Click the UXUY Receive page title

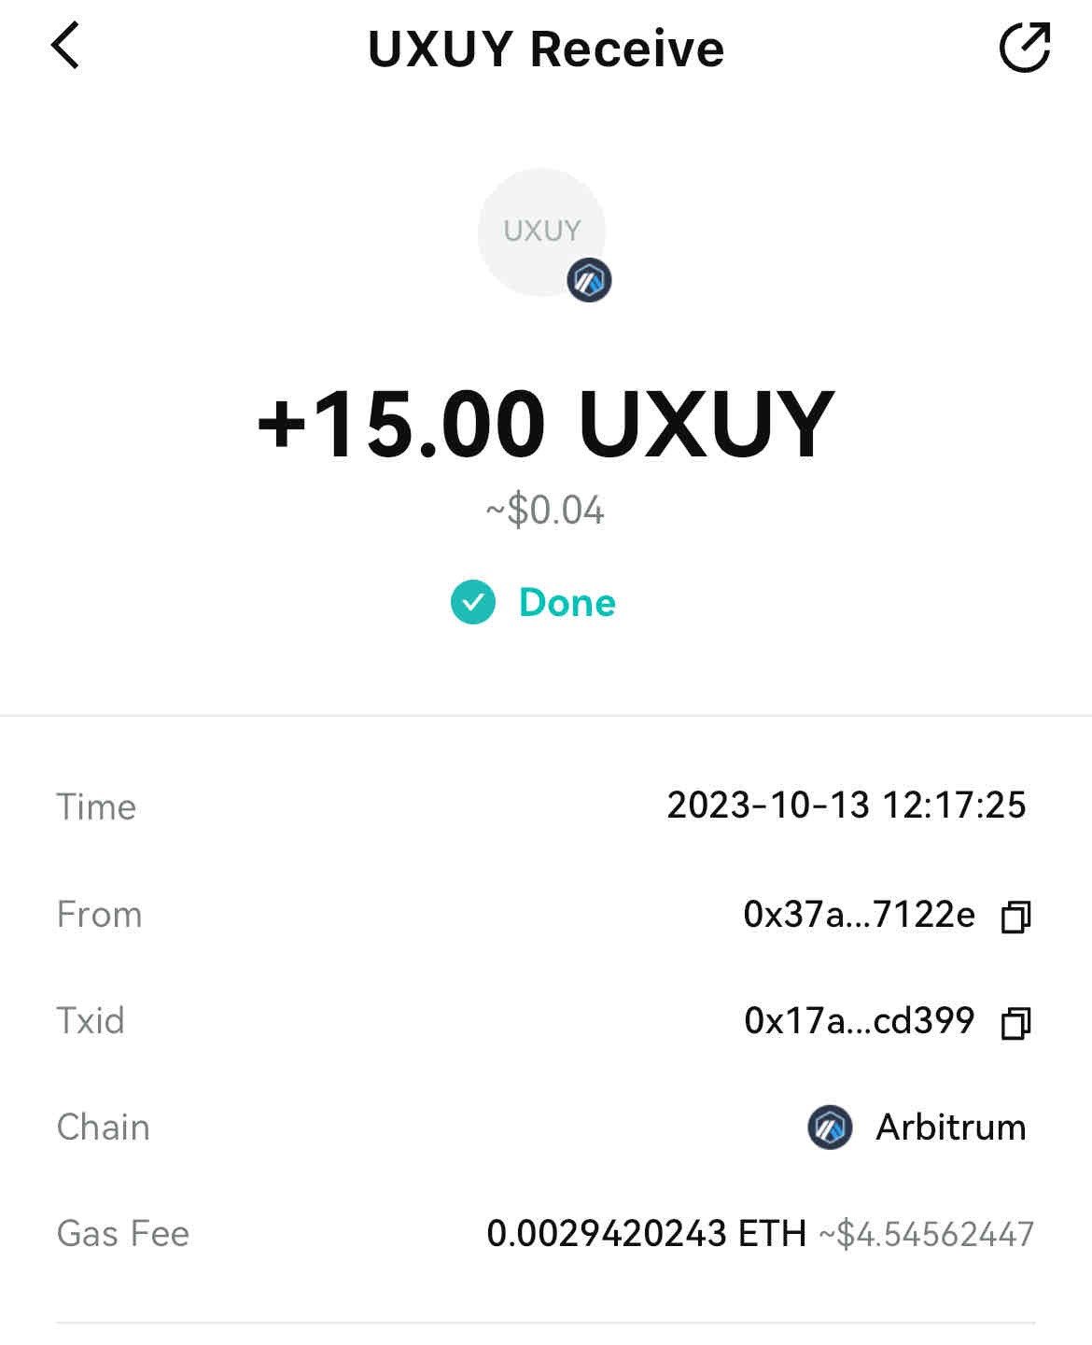click(546, 49)
